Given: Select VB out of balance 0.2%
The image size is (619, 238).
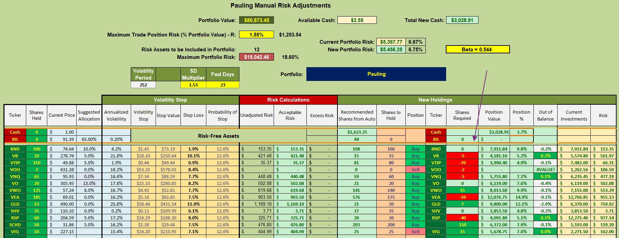Looking at the screenshot, I should (546, 156).
